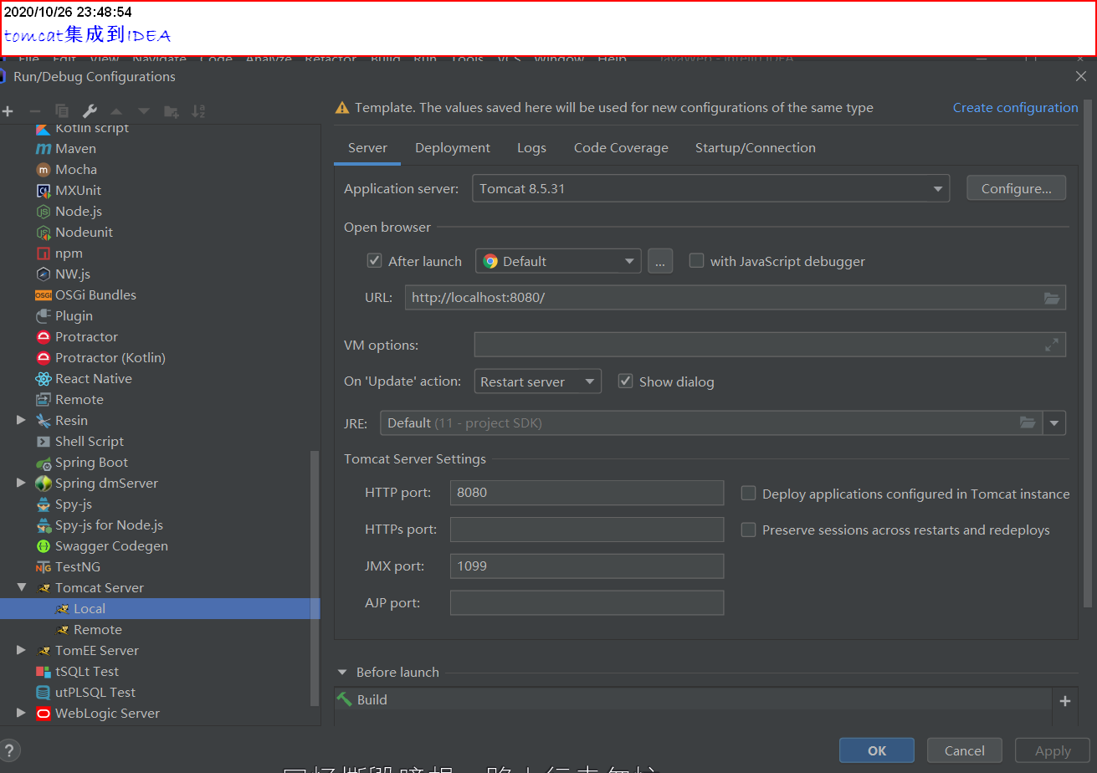The image size is (1097, 773).
Task: Click HTTP port field
Action: pos(587,493)
